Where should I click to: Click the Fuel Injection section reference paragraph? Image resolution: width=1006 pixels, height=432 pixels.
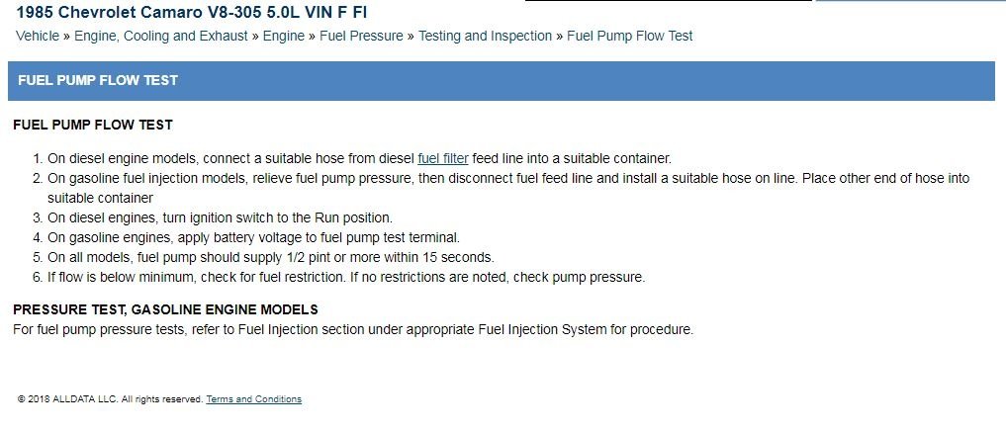[353, 329]
